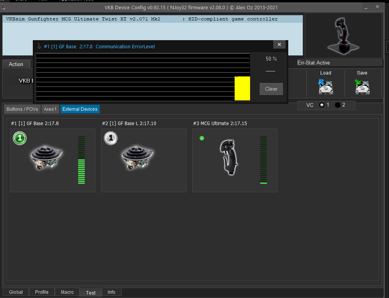Switch to the Macro tab
The width and height of the screenshot is (389, 298).
tap(67, 292)
